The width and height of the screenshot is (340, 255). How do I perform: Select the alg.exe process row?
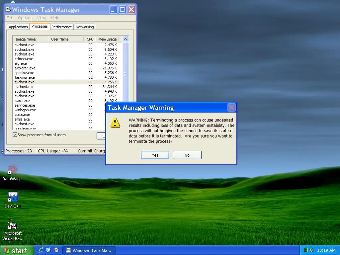coord(66,63)
